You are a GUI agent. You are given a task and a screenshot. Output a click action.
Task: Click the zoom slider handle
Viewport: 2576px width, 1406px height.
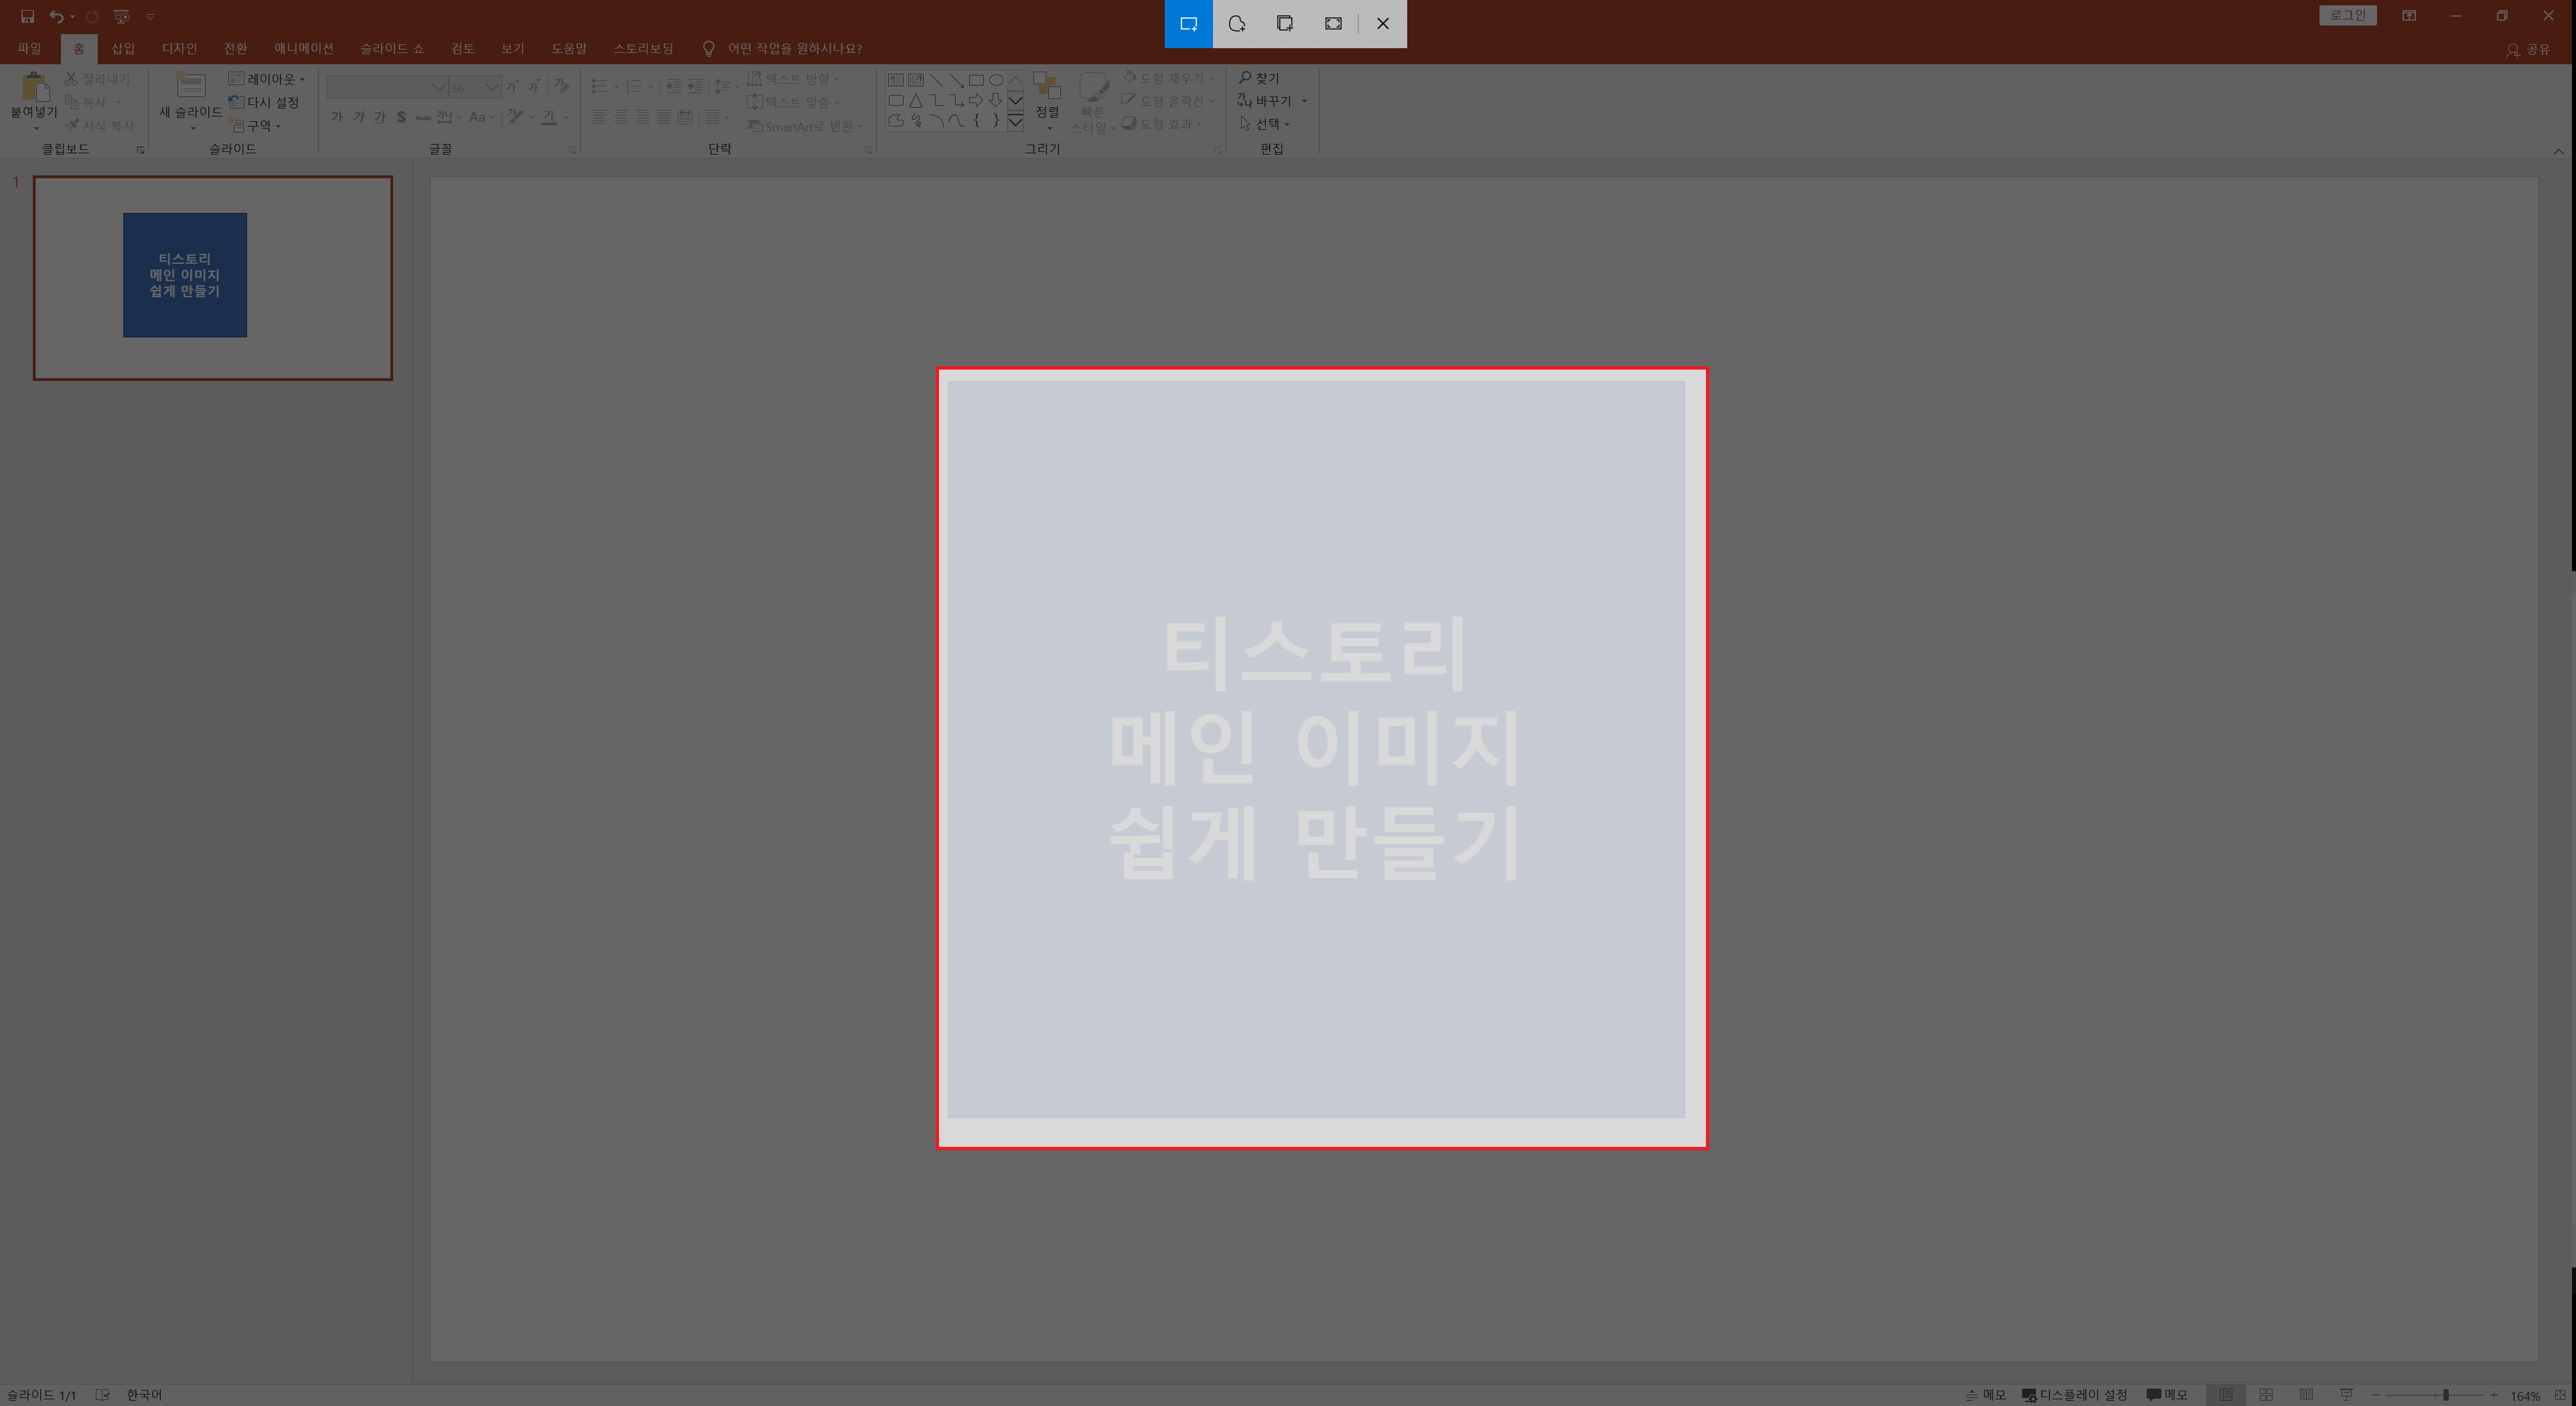pyautogui.click(x=2445, y=1394)
